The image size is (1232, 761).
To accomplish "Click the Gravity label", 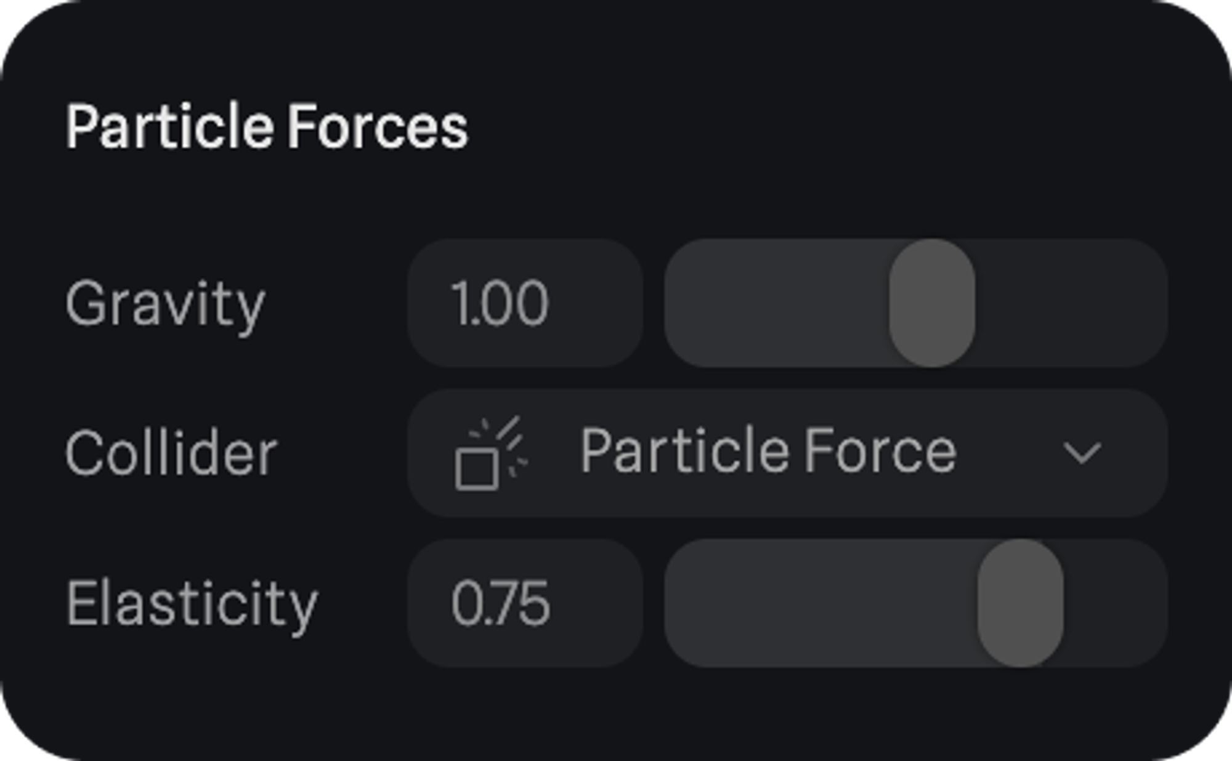I will pos(165,303).
